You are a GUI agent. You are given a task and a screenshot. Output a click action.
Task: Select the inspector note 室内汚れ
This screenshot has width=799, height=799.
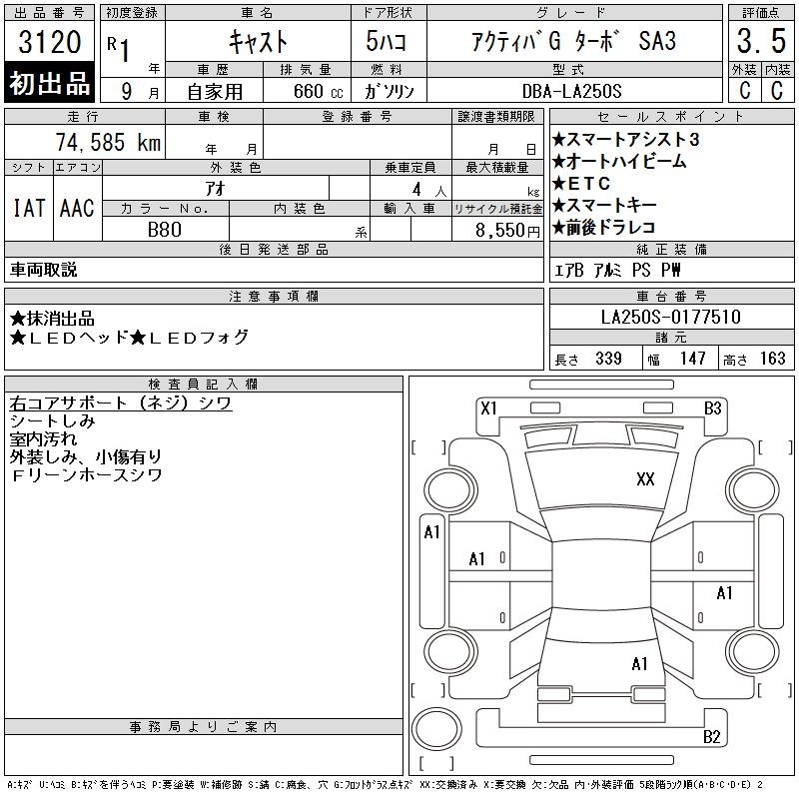(43, 438)
